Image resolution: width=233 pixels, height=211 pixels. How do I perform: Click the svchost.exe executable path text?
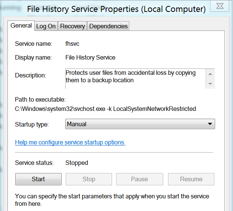pos(105,109)
